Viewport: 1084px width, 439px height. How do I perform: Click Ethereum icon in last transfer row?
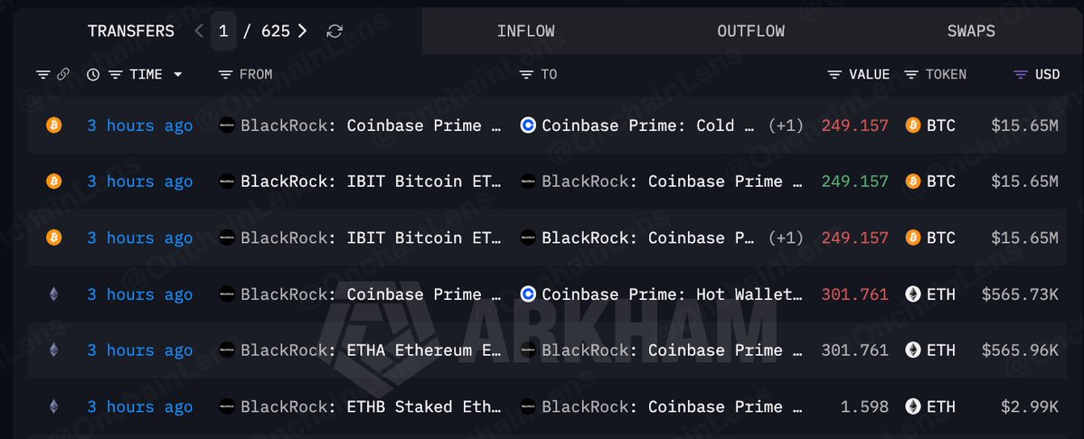[x=54, y=406]
